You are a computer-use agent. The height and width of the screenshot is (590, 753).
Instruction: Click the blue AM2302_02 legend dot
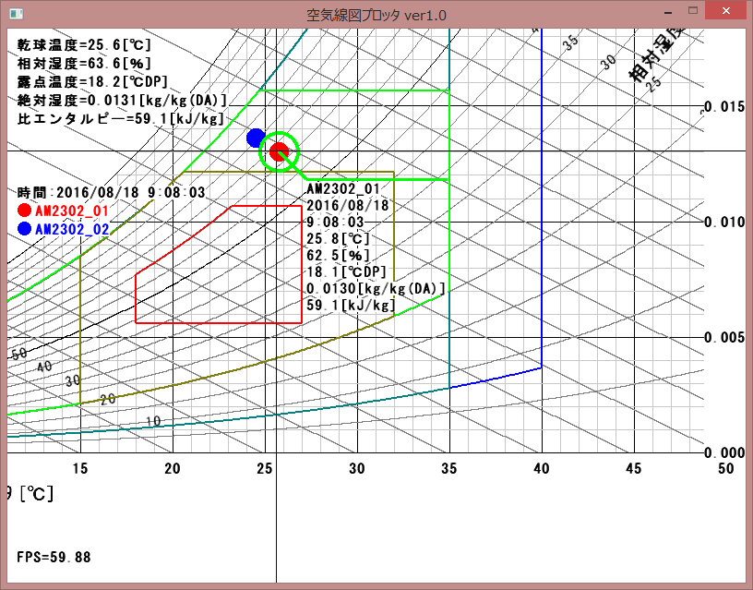click(24, 229)
